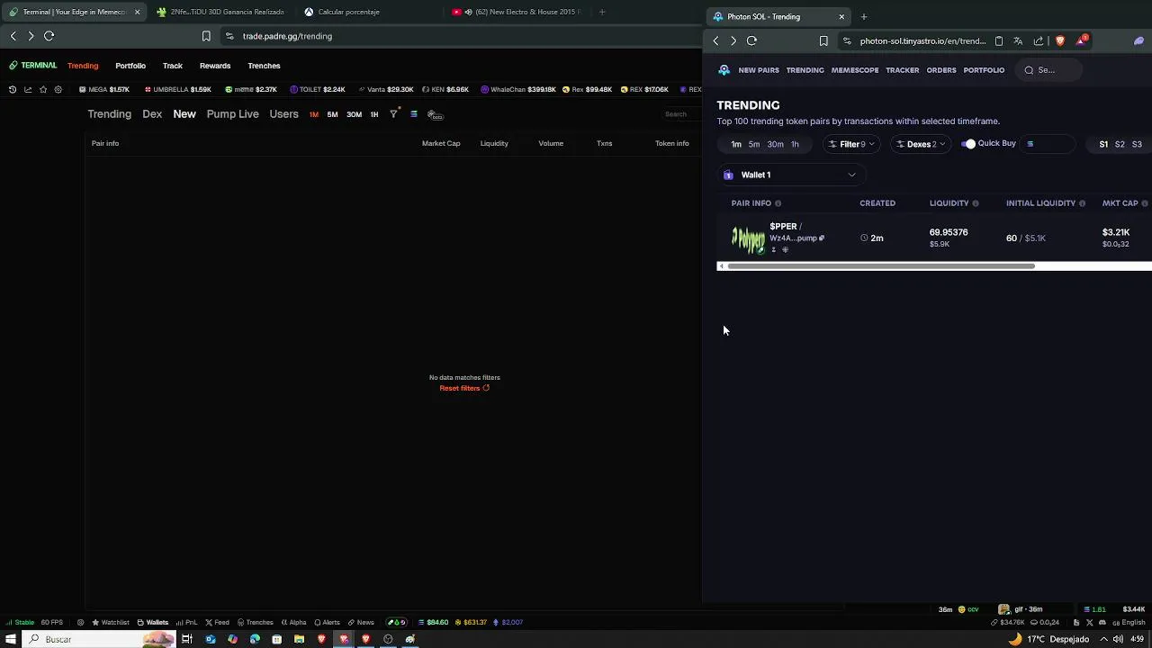Switch to the New tab in Padre
The width and height of the screenshot is (1152, 648).
[x=184, y=114]
